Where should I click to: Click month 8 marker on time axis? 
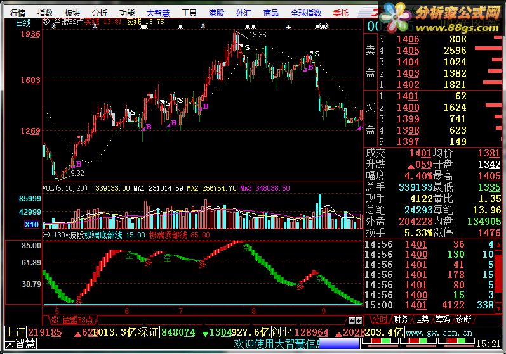point(254,311)
